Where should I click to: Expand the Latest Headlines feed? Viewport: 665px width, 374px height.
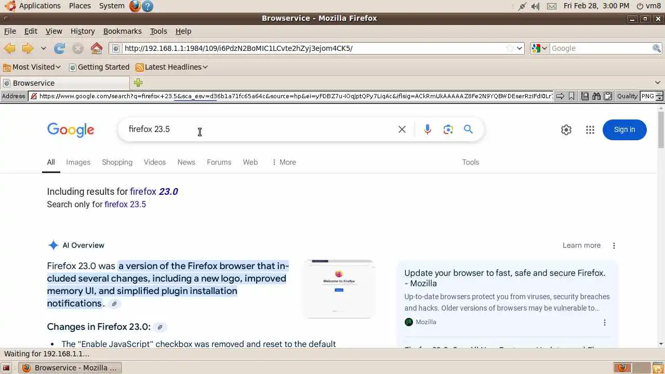[x=171, y=67]
